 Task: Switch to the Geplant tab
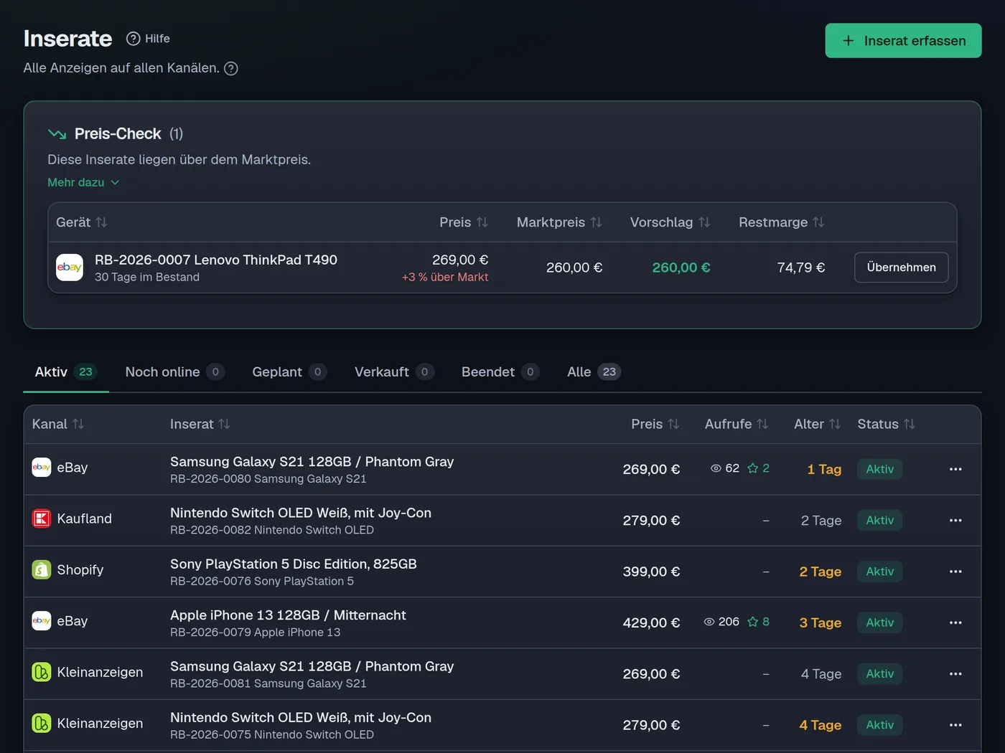pyautogui.click(x=289, y=372)
